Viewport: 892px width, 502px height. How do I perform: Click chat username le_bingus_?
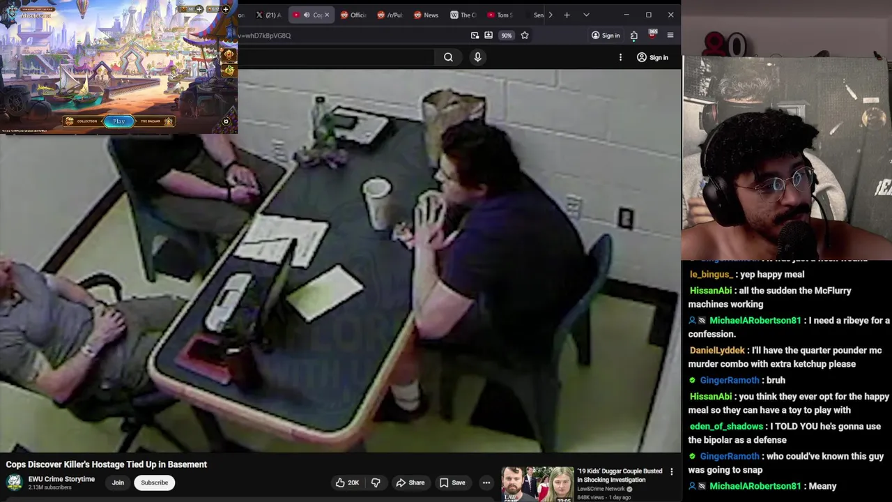(x=711, y=275)
